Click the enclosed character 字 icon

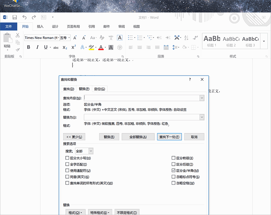click(120, 47)
